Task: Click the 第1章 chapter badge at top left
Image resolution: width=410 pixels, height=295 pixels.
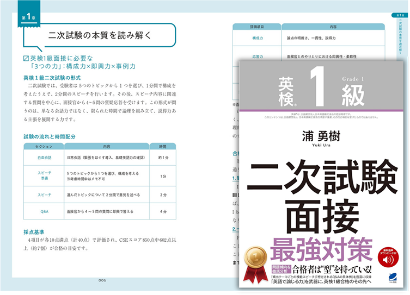Action: click(29, 14)
